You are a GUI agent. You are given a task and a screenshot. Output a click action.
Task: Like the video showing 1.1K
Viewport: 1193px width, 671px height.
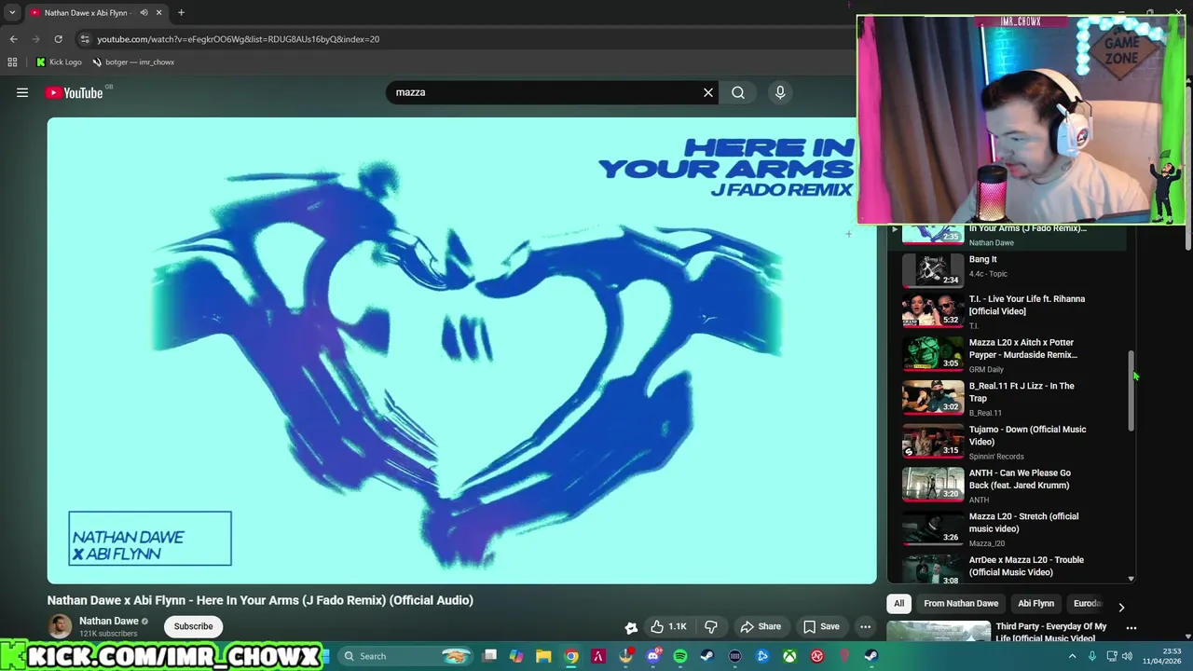pyautogui.click(x=668, y=626)
